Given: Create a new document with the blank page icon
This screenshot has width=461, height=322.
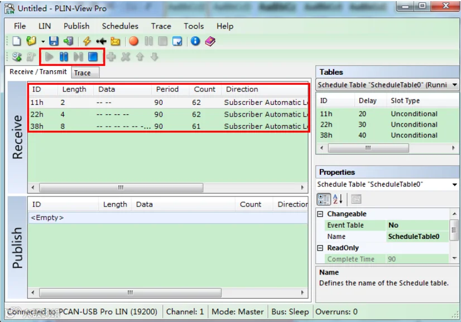Looking at the screenshot, I should pyautogui.click(x=17, y=41).
